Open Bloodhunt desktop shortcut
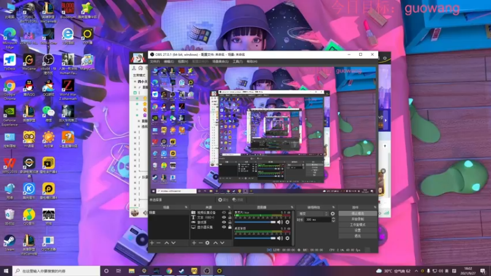The width and height of the screenshot is (491, 276). pyautogui.click(x=68, y=10)
